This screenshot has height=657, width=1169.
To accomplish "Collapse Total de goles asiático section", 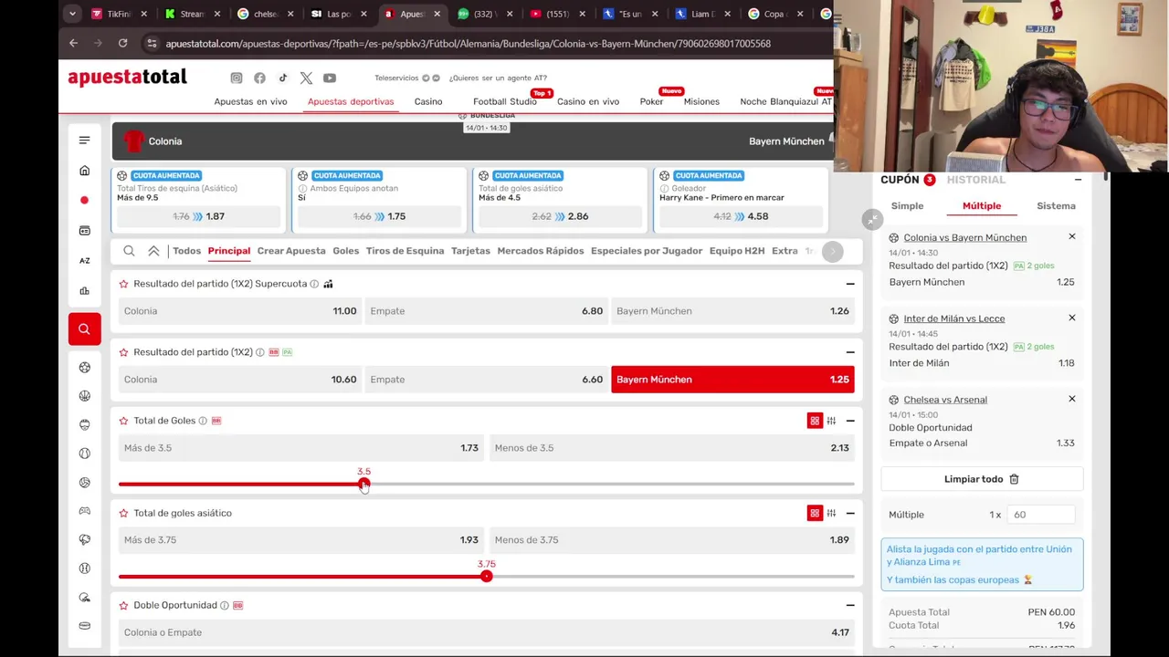I will [850, 513].
